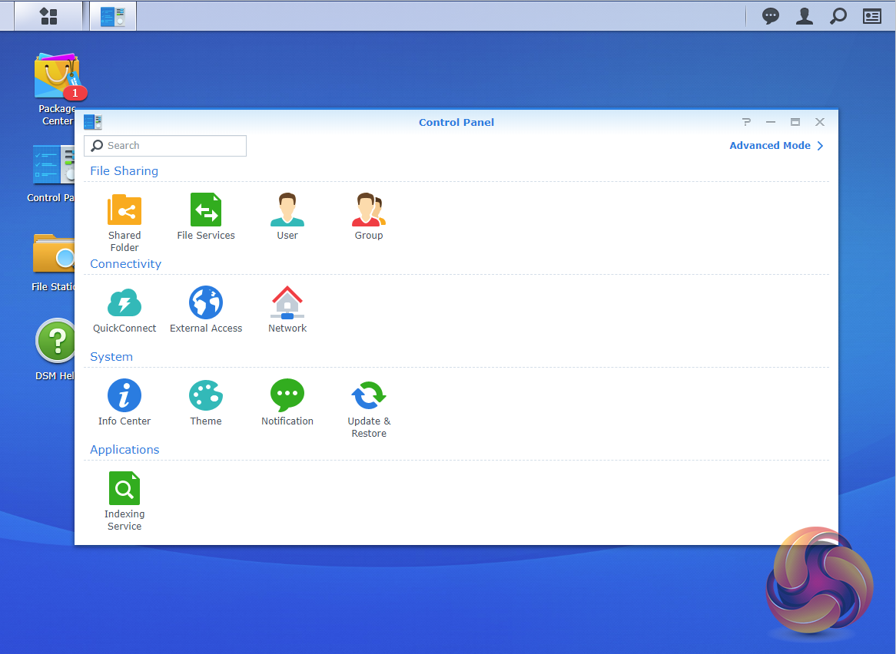Click the Applications section heading
The image size is (896, 654).
point(124,450)
